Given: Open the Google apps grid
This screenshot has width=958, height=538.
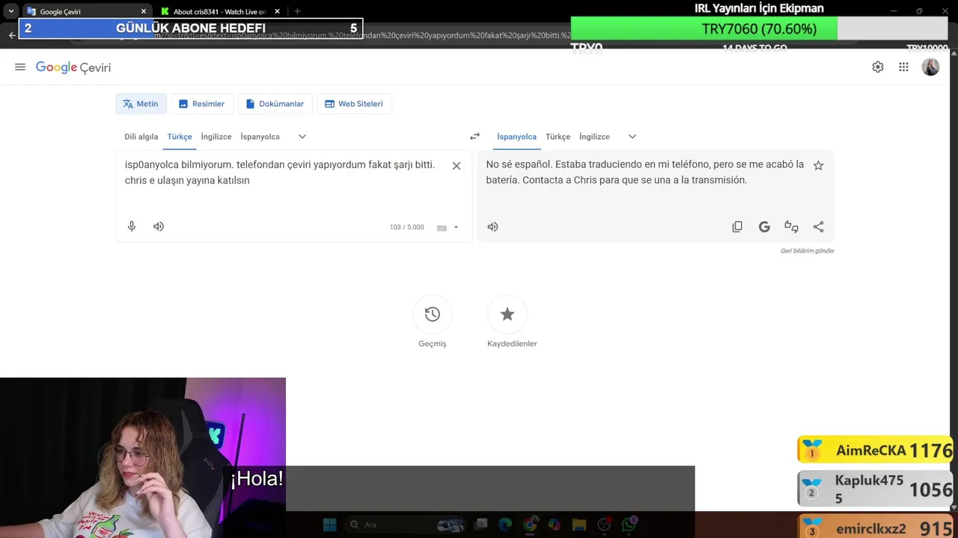Looking at the screenshot, I should [x=904, y=67].
